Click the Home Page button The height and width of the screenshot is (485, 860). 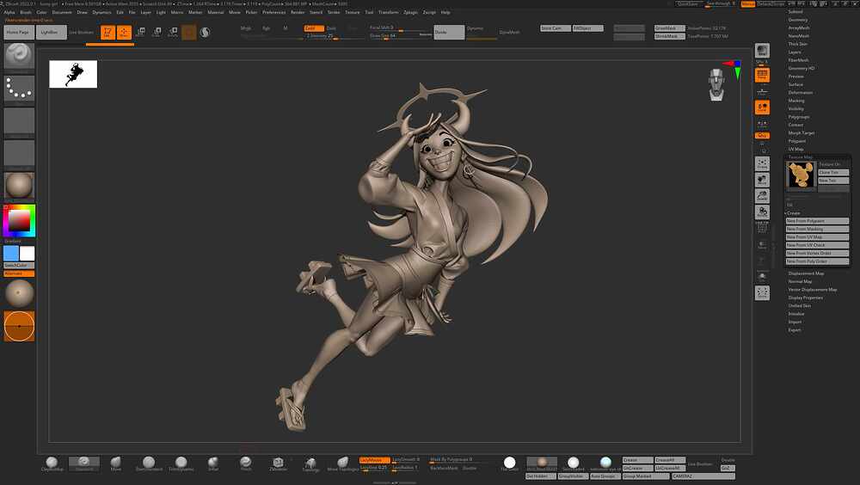17,33
